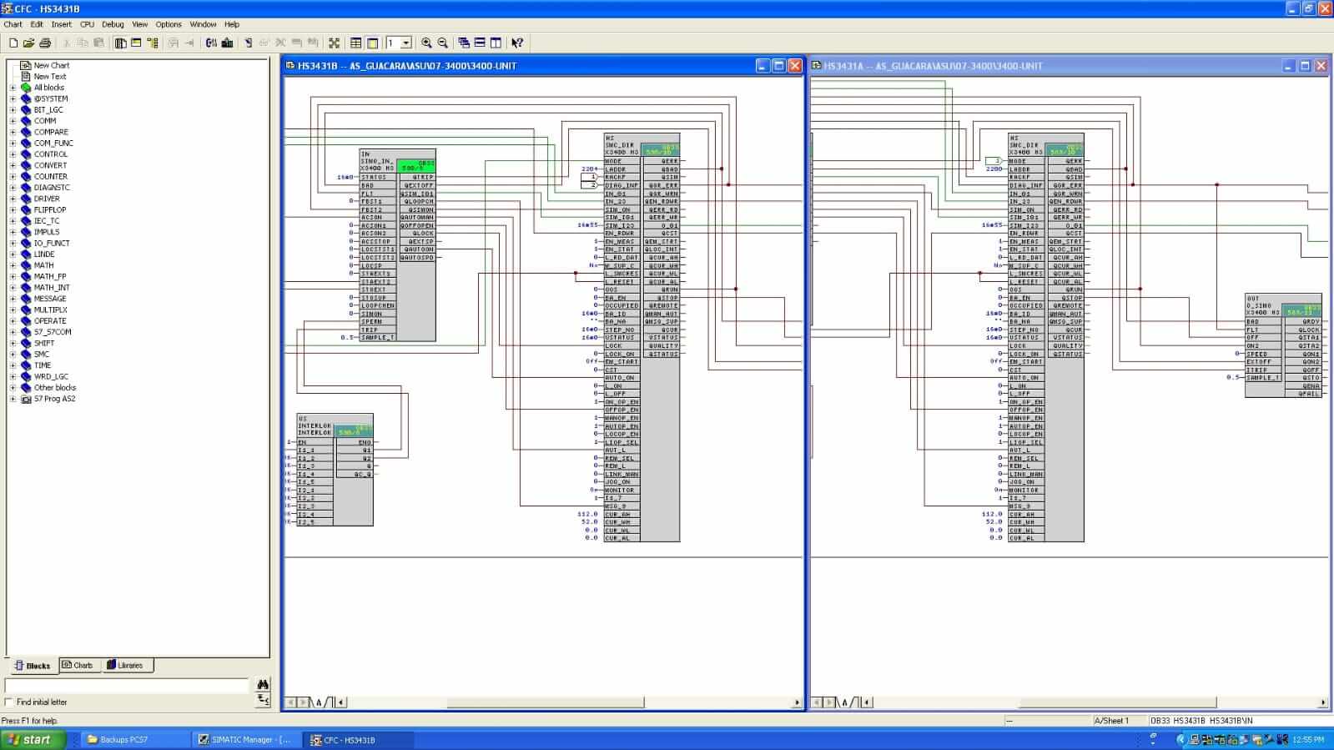
Task: Click the Print toolbar icon
Action: [x=45, y=43]
